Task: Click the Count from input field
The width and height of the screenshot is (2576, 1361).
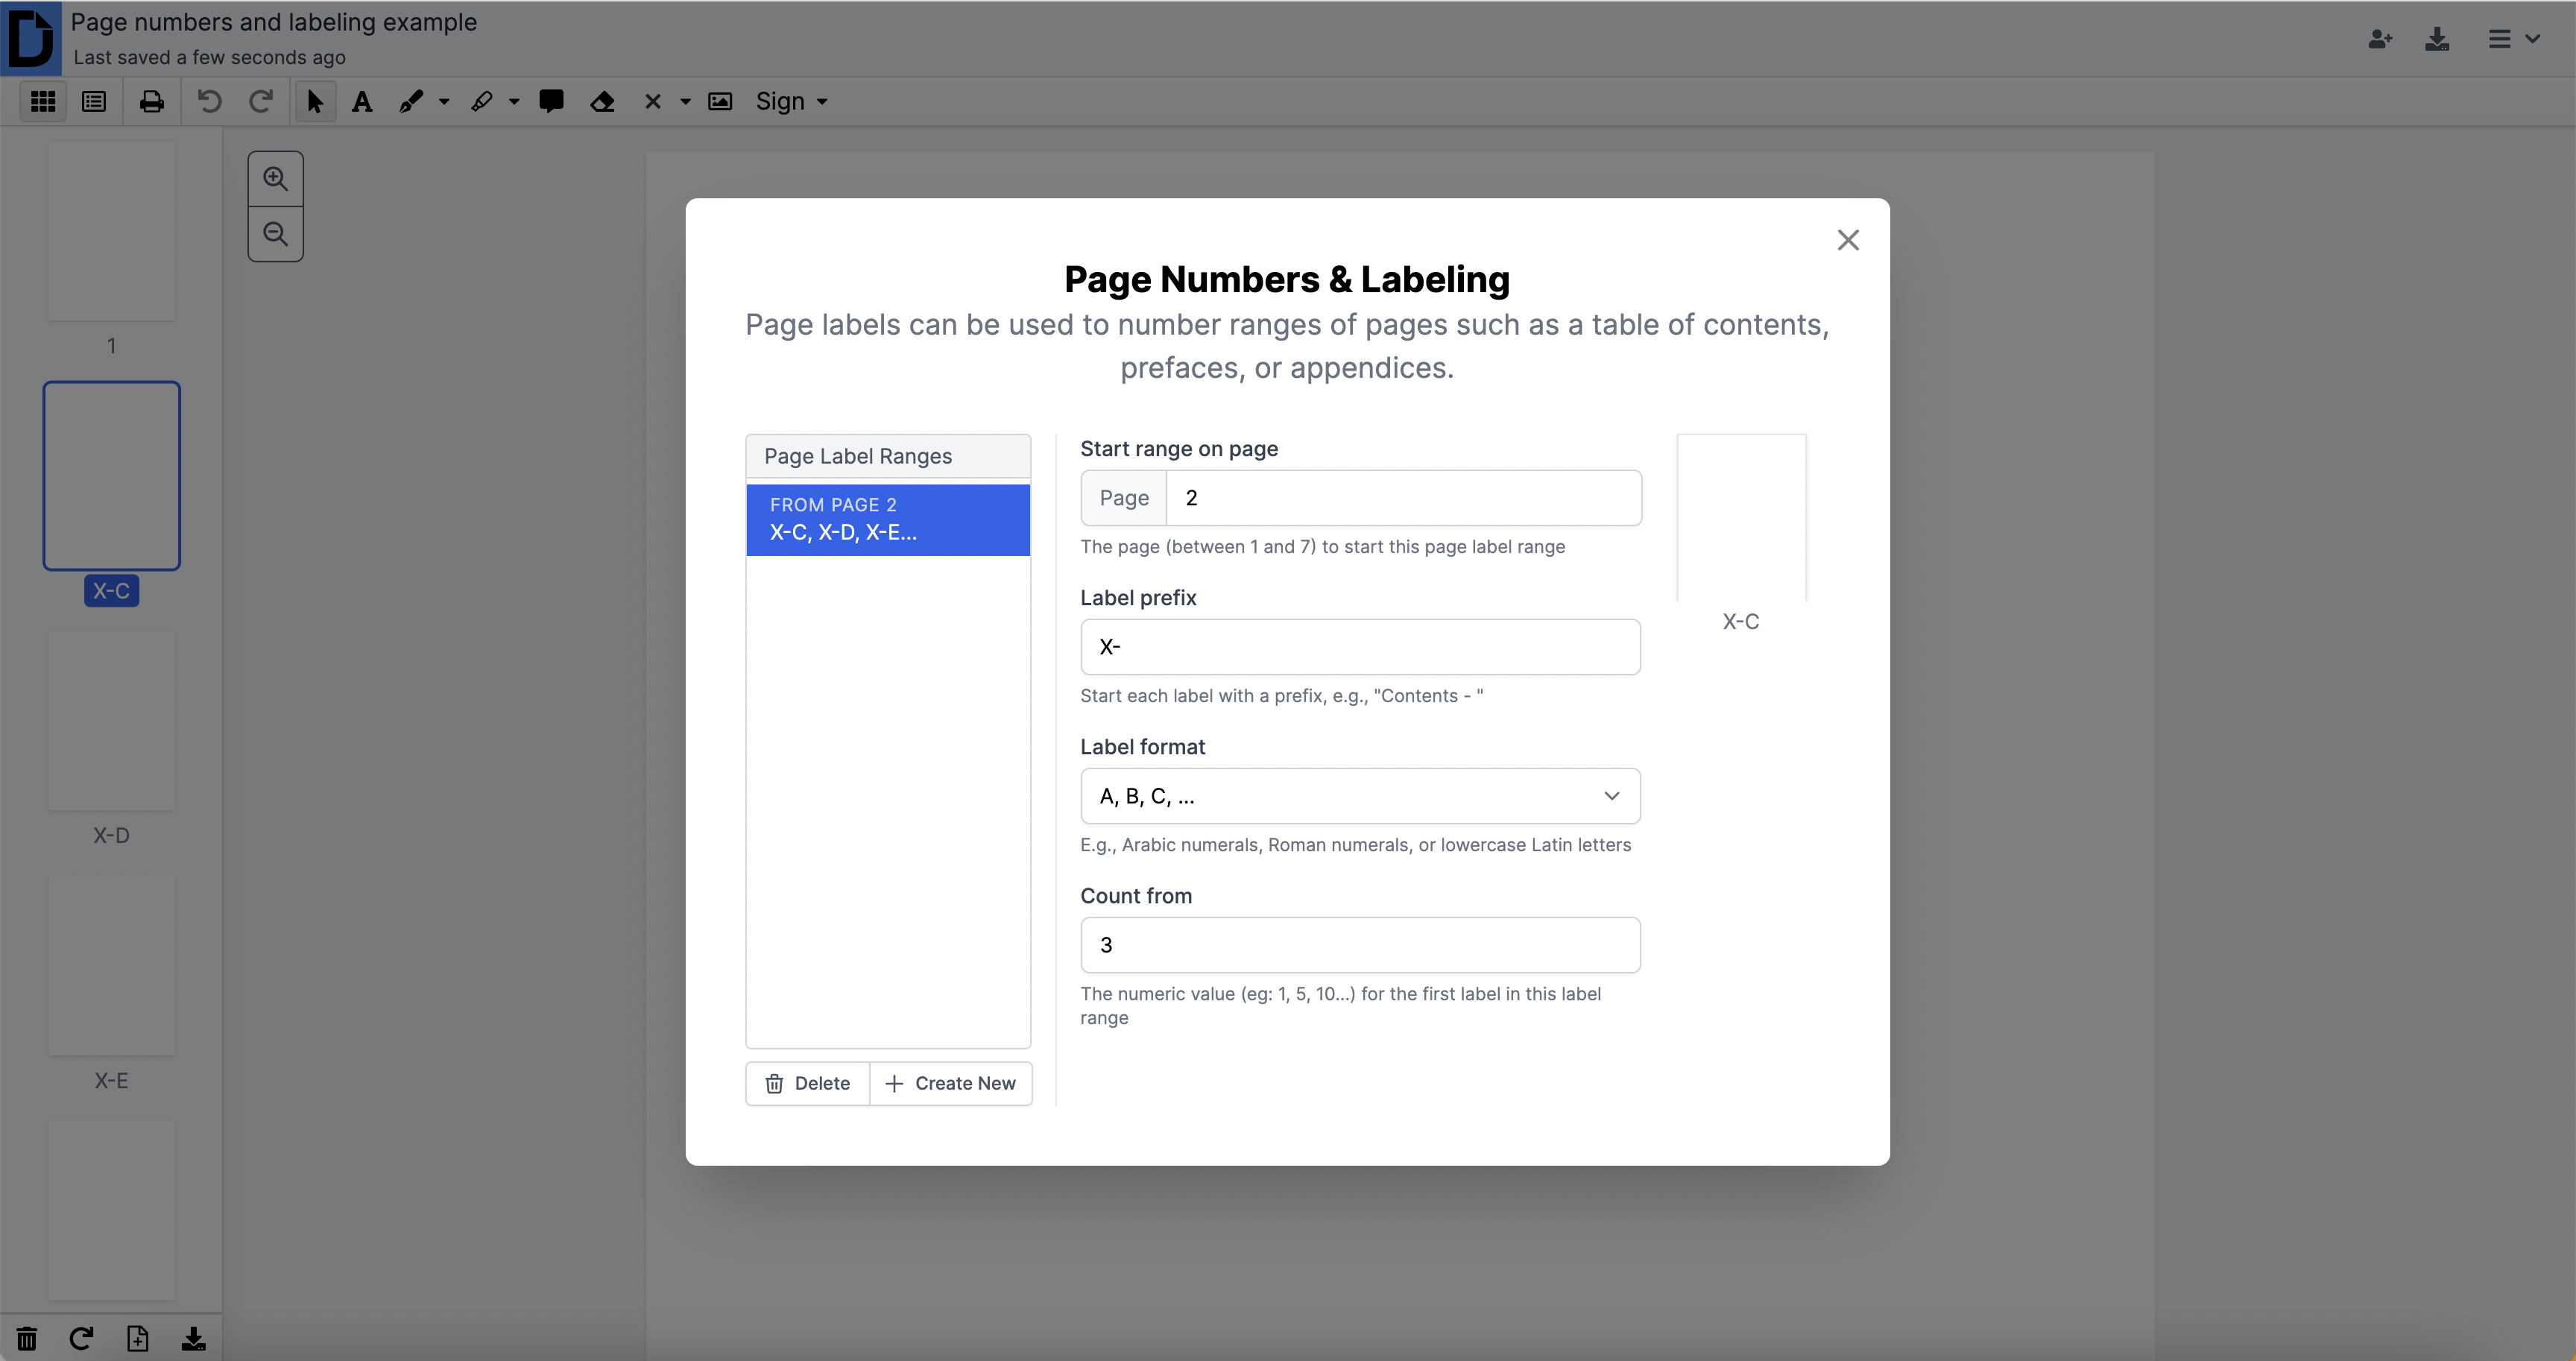Action: point(1360,945)
